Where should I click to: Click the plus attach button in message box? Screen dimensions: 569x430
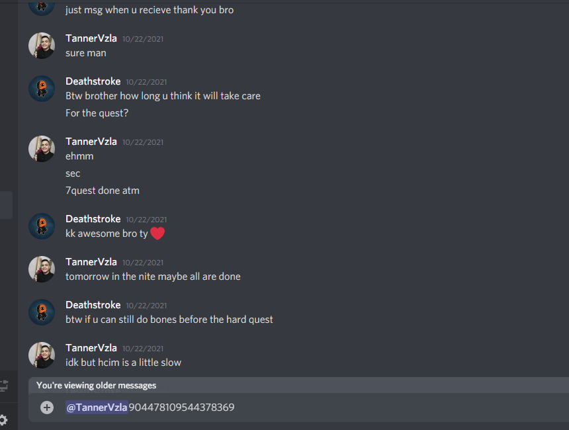click(x=47, y=408)
